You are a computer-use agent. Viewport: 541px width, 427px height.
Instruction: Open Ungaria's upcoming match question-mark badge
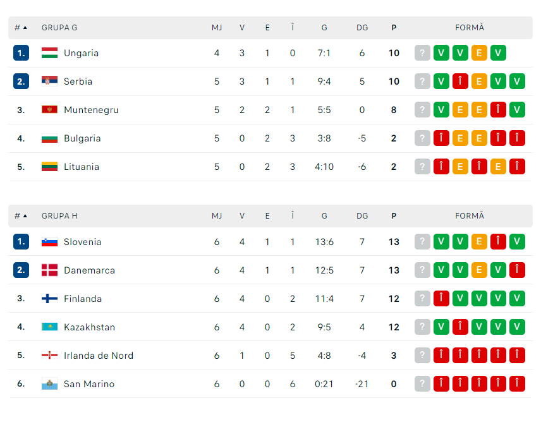(422, 53)
